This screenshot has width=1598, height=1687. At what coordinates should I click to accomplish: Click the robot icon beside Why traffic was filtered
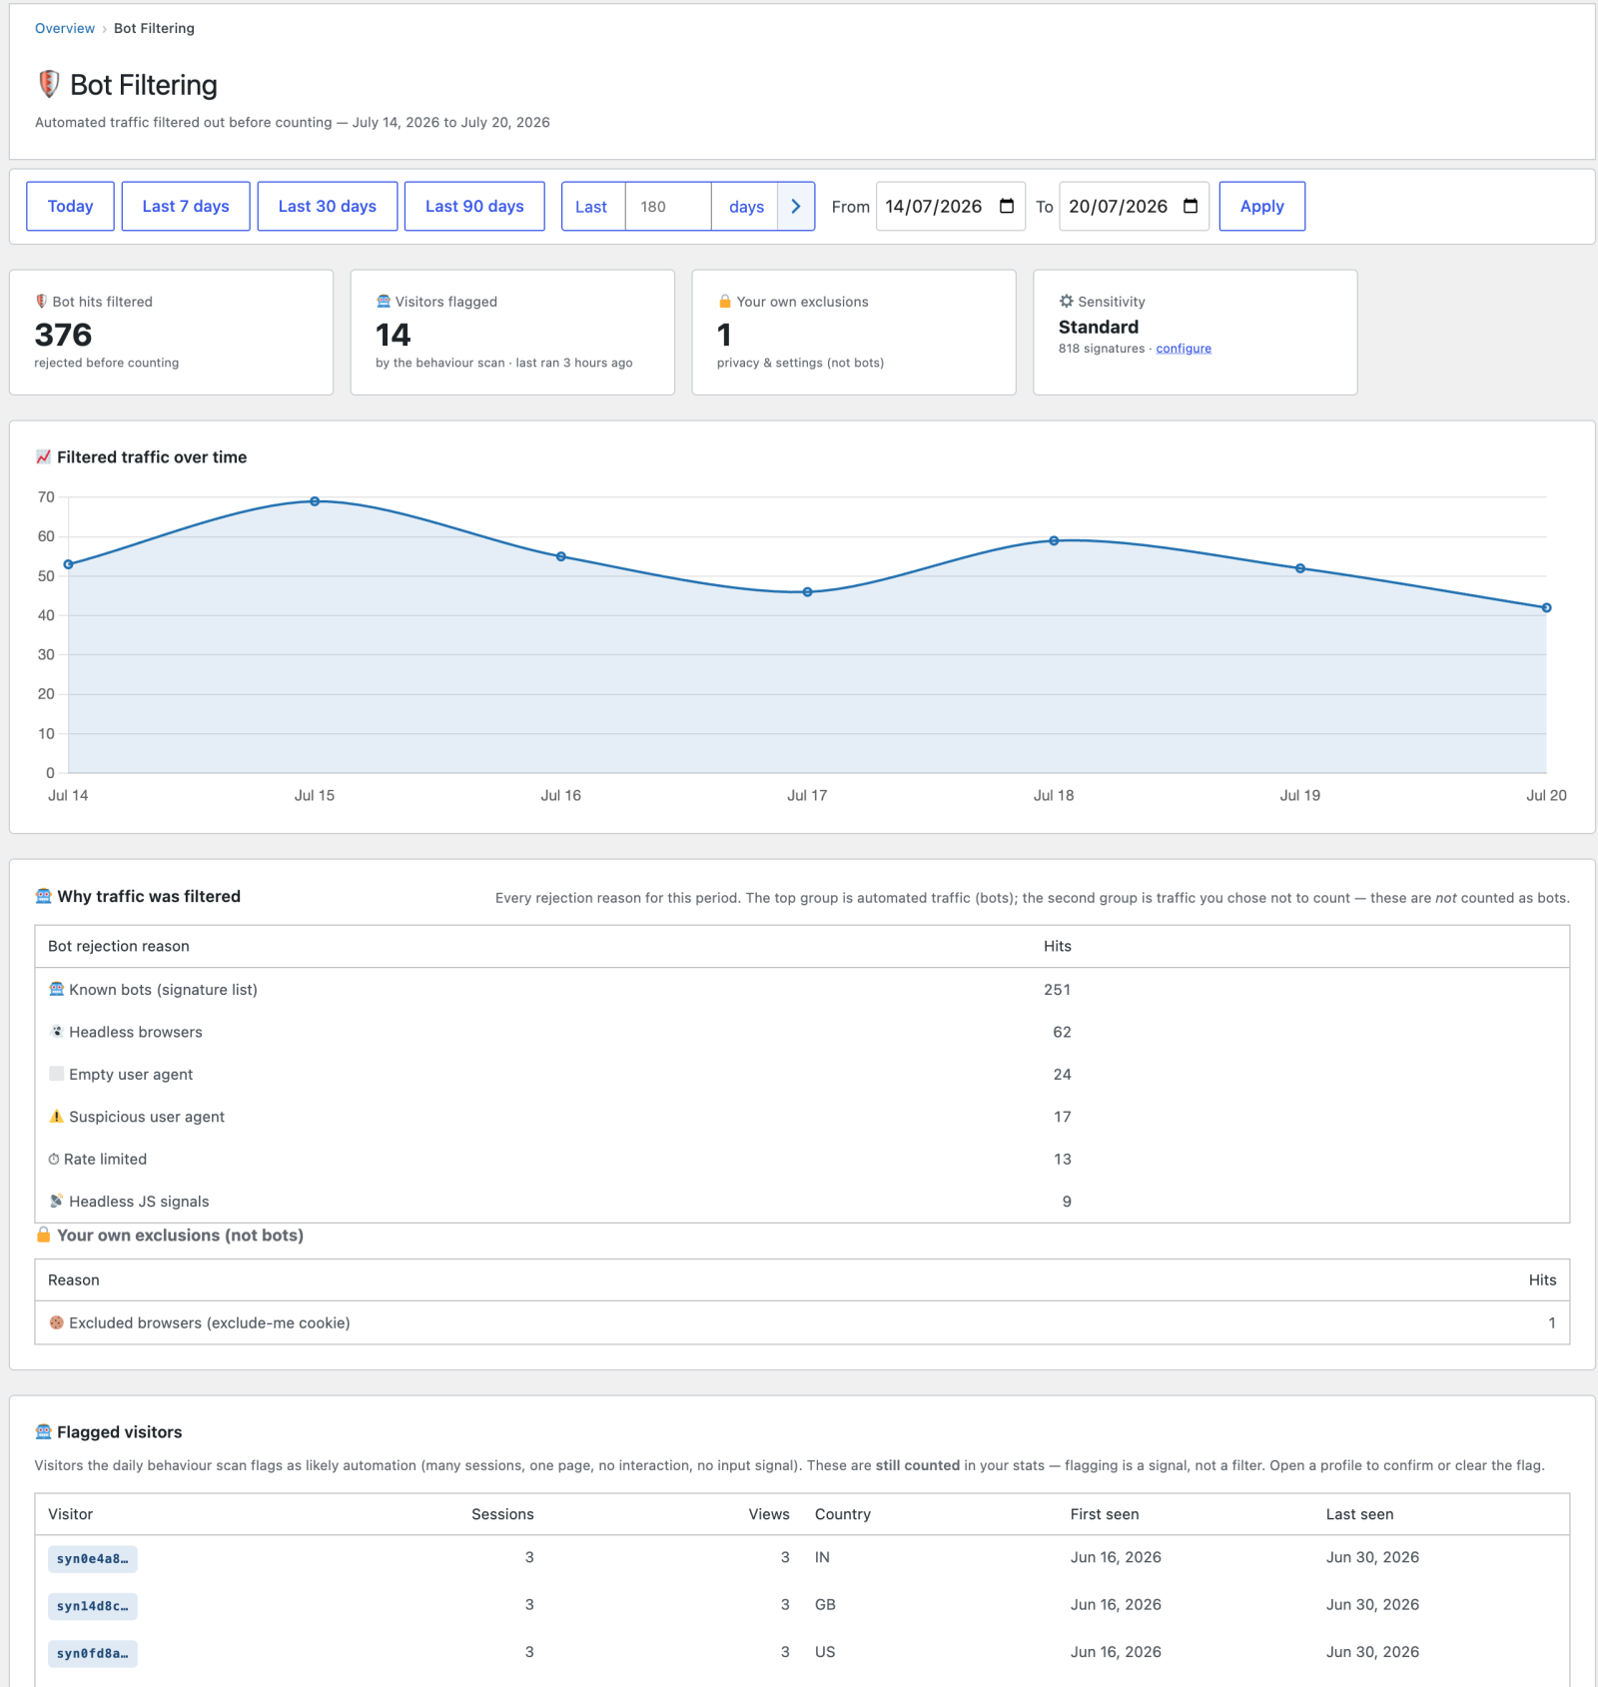pos(43,896)
